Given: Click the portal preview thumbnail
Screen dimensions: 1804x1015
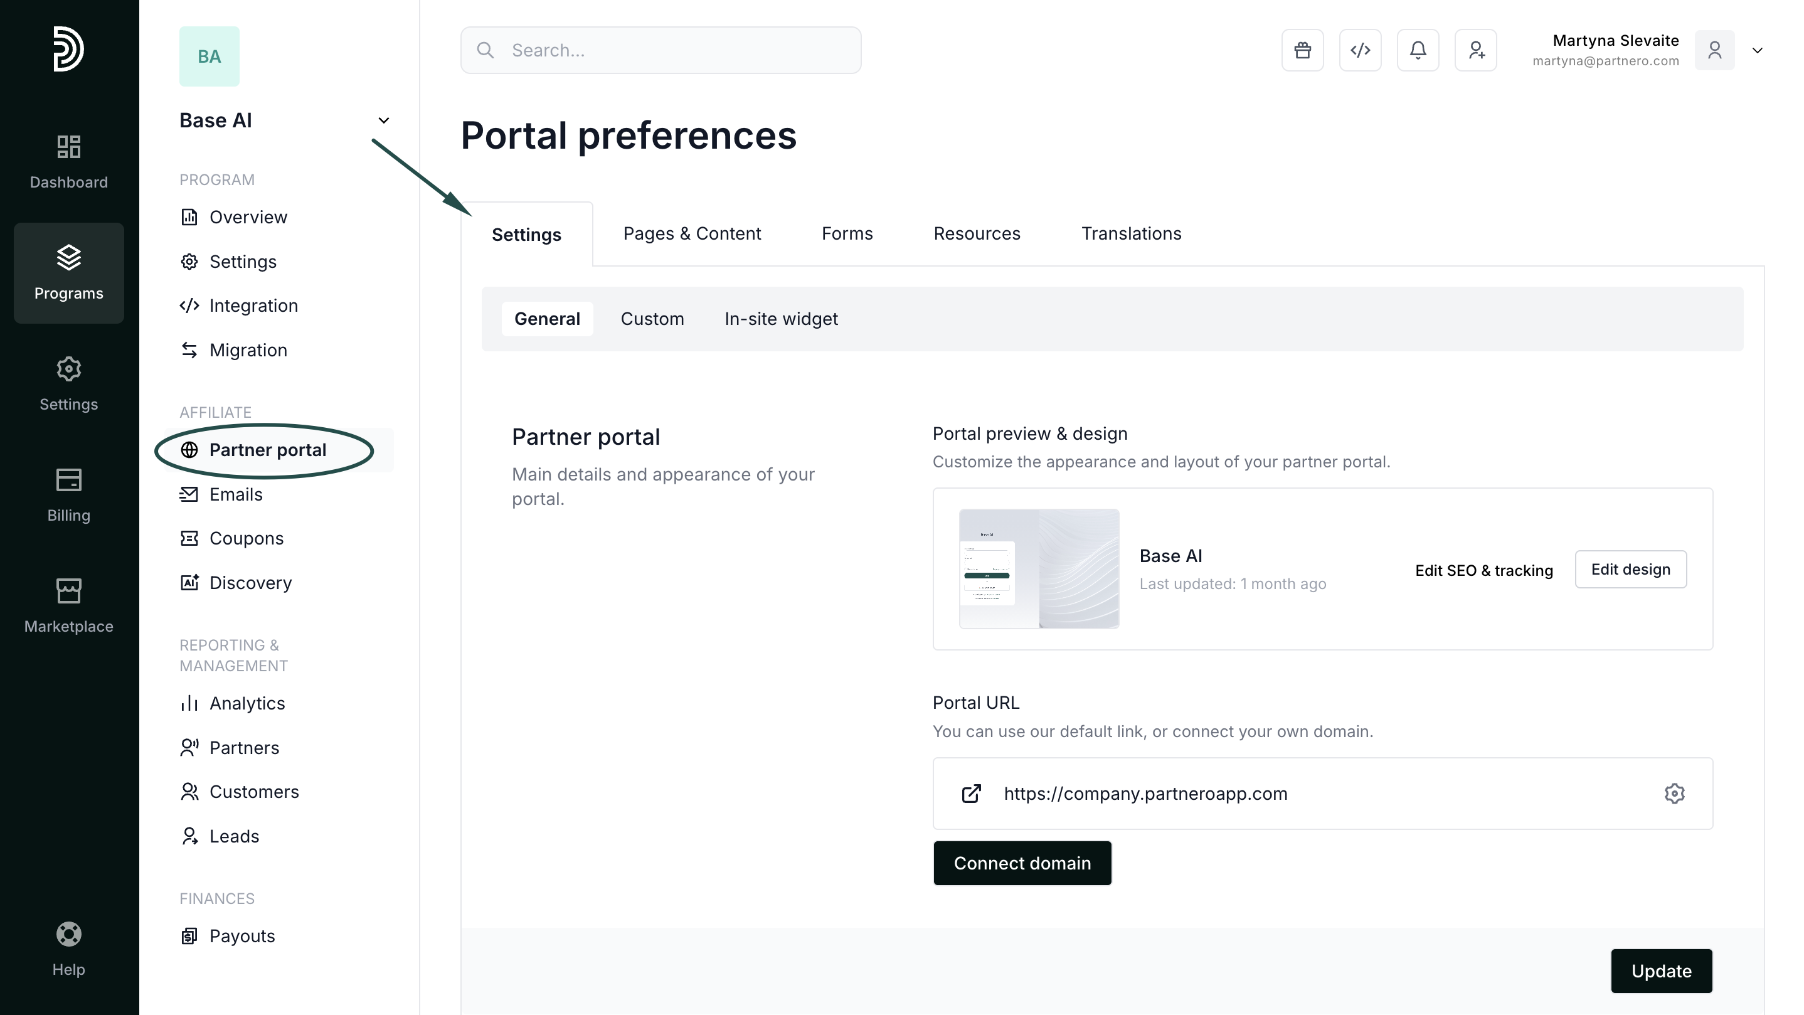Looking at the screenshot, I should pyautogui.click(x=1039, y=569).
